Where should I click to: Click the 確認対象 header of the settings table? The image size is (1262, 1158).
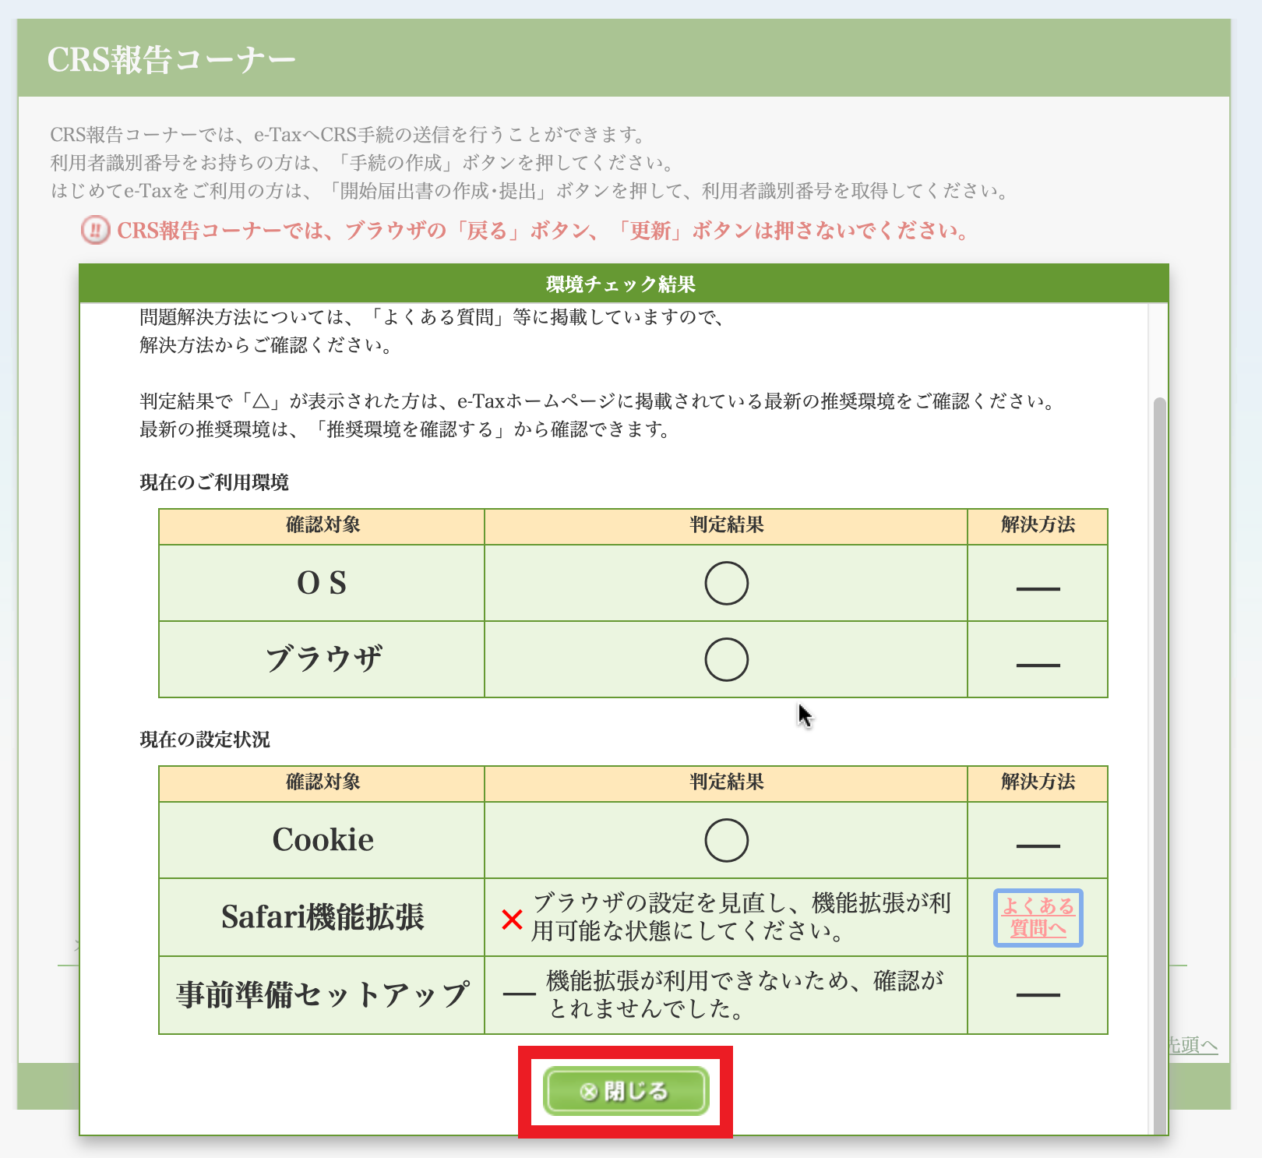tap(323, 783)
